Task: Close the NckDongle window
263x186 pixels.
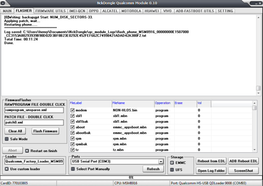Action: tap(260, 3)
